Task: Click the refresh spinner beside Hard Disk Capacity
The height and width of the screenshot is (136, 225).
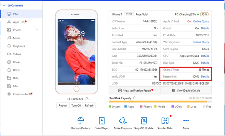Action: [x=134, y=98]
